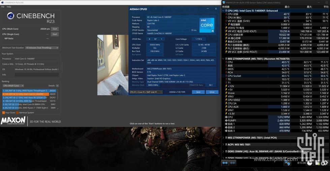Click HWiNFO clock reset-timer icon
Viewport: 330px width, 171px height.
[x=310, y=163]
